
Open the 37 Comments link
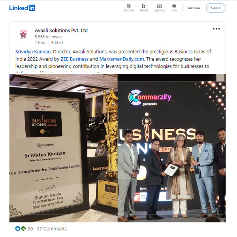click(x=52, y=229)
